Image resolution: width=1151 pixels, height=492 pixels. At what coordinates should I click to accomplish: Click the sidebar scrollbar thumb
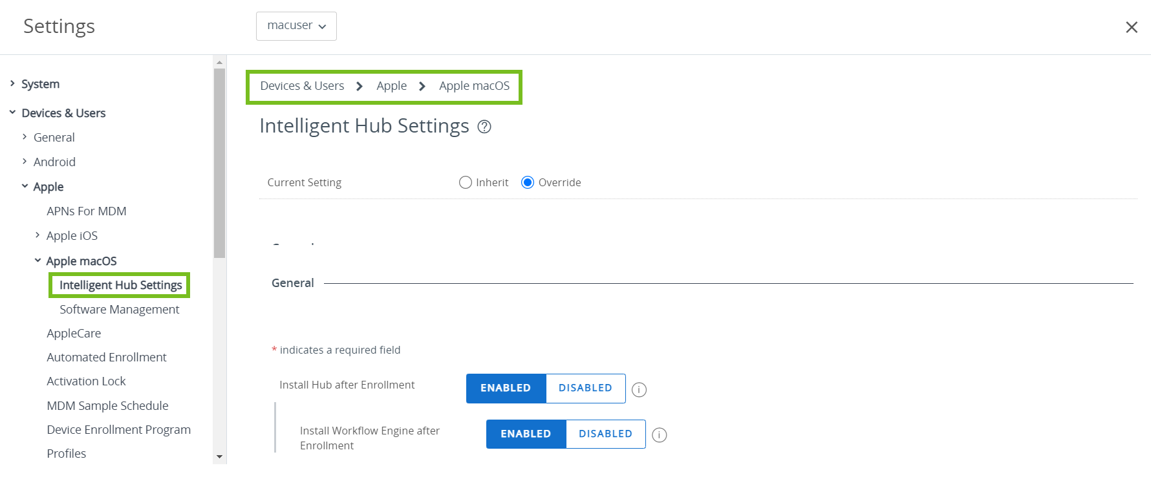coord(219,163)
